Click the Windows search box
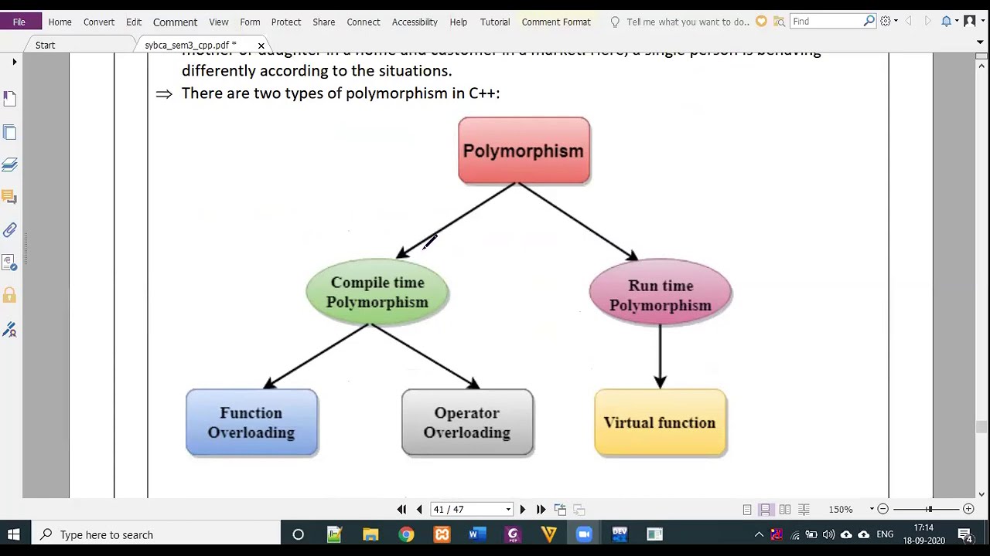The image size is (990, 556). coord(157,534)
